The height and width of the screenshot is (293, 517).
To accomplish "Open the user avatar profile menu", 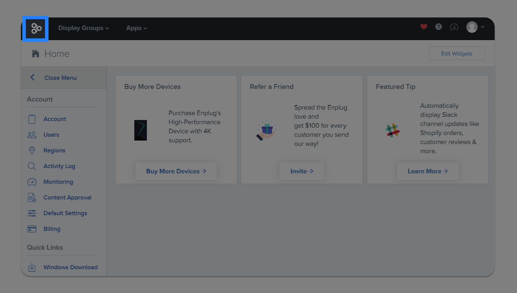I will click(x=472, y=27).
